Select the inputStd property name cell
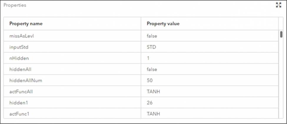 pyautogui.click(x=72, y=47)
